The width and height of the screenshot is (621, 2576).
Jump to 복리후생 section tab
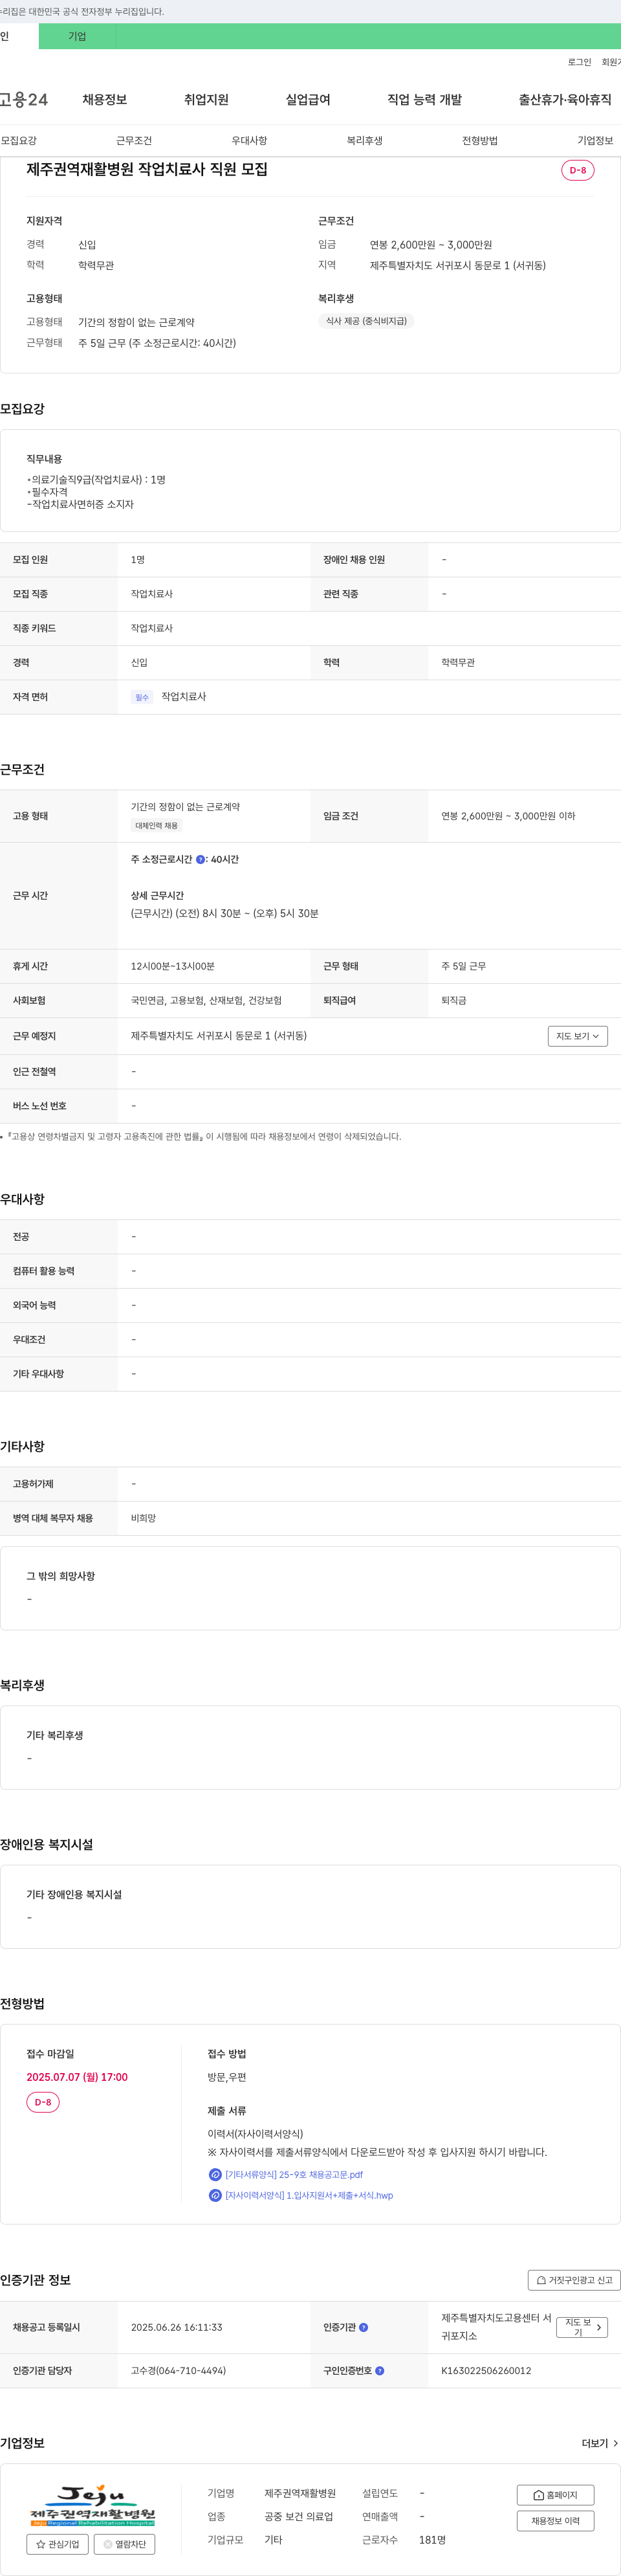[x=365, y=140]
